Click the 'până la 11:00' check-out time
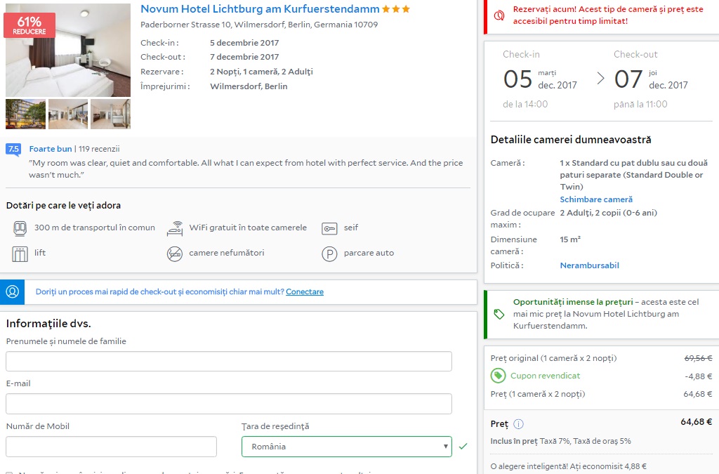Image resolution: width=719 pixels, height=474 pixels. tap(640, 105)
